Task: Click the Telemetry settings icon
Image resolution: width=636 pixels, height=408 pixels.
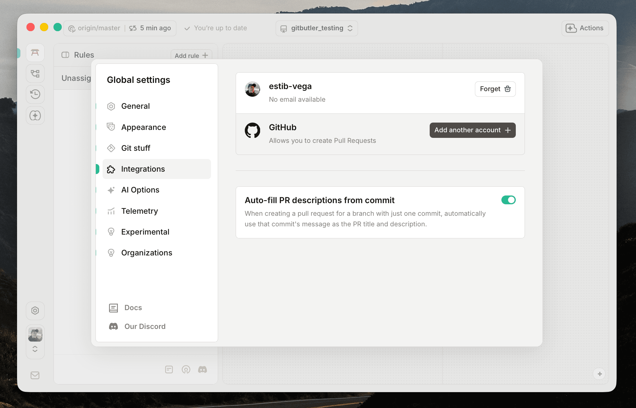Action: [x=111, y=211]
